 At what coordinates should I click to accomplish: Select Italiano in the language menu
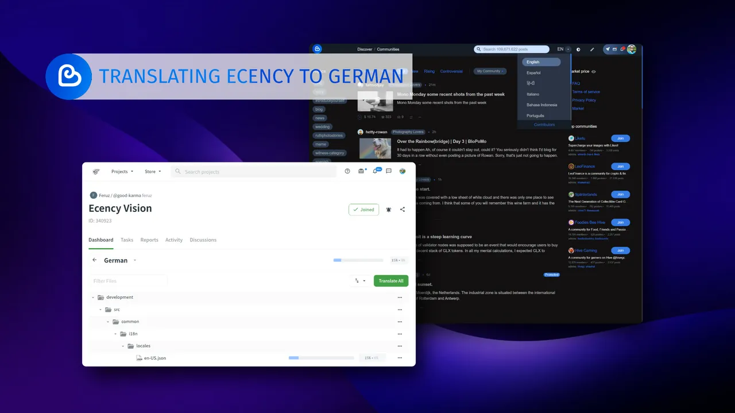[533, 94]
